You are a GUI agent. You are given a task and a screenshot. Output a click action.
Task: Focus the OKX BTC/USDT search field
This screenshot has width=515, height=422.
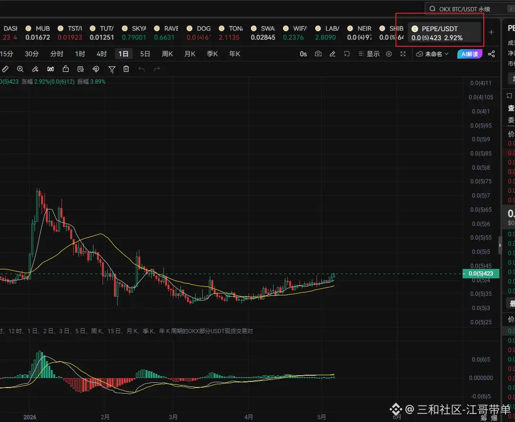470,9
